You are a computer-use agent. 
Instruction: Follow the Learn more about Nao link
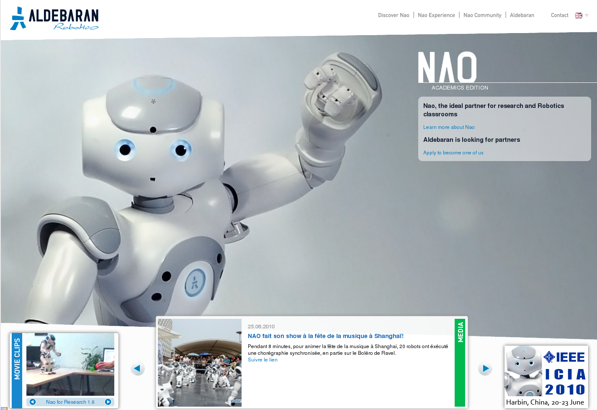449,127
